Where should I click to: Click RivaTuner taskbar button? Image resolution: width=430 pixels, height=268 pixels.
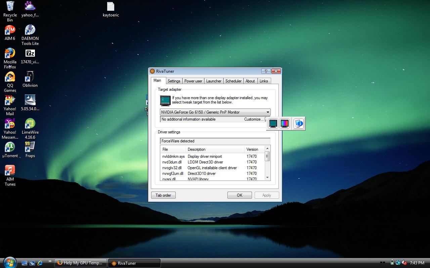pos(134,263)
